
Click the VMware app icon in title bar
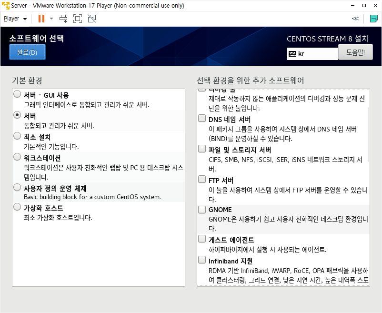tap(6, 5)
